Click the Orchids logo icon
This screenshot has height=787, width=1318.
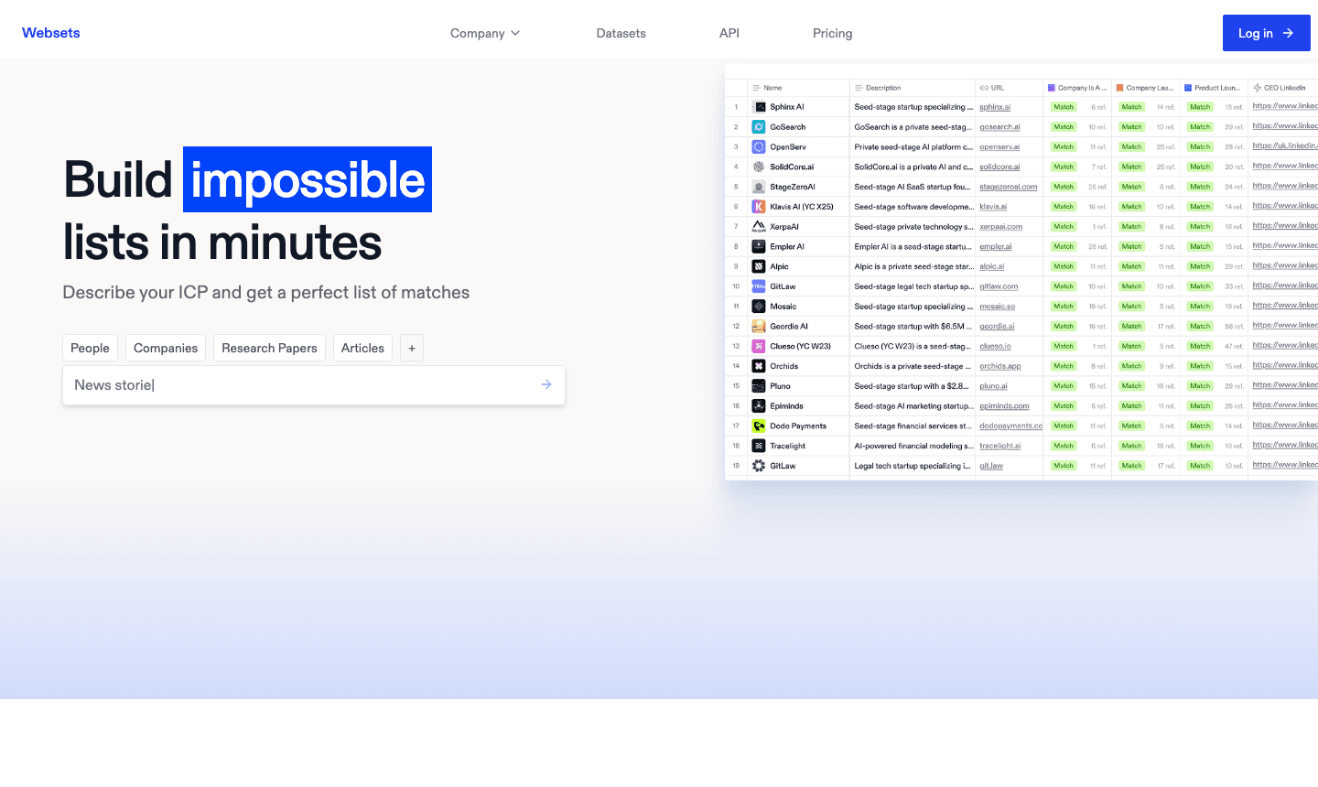coord(759,366)
